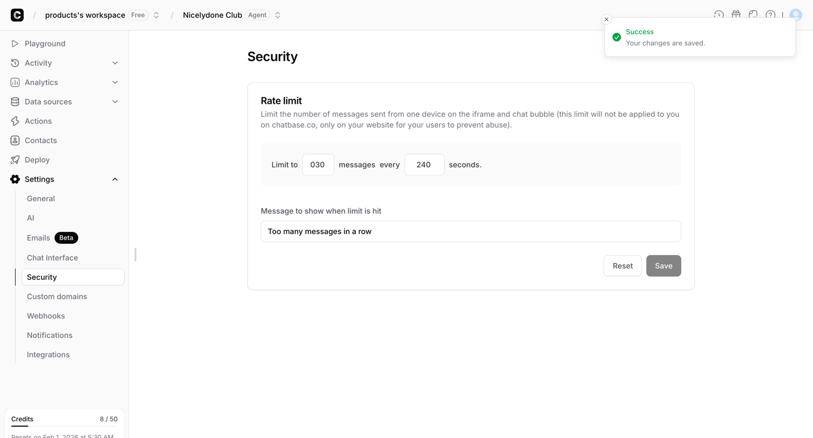Click the Chatbase logo icon
Screen dimensions: 813x438
pyautogui.click(x=17, y=15)
